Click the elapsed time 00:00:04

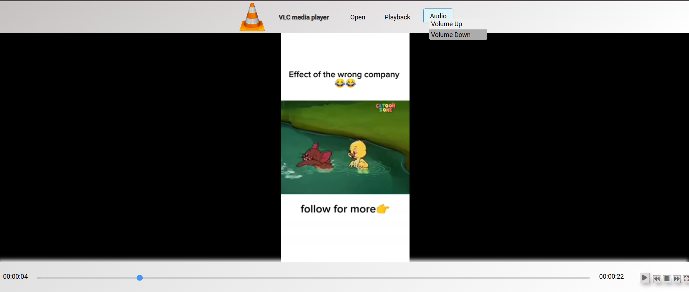(x=15, y=277)
